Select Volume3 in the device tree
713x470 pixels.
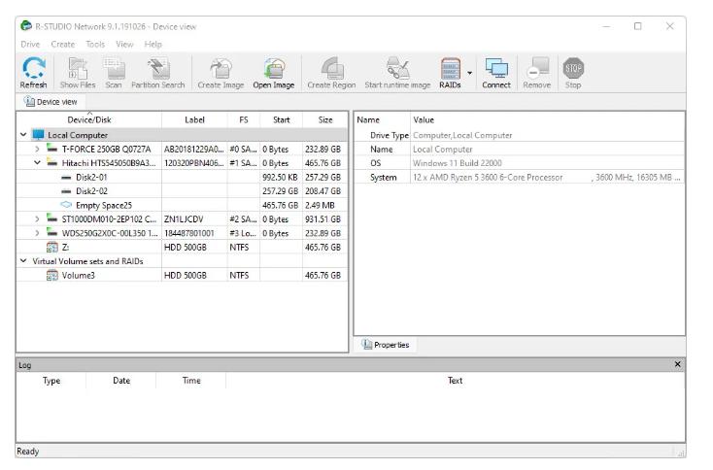coord(79,276)
